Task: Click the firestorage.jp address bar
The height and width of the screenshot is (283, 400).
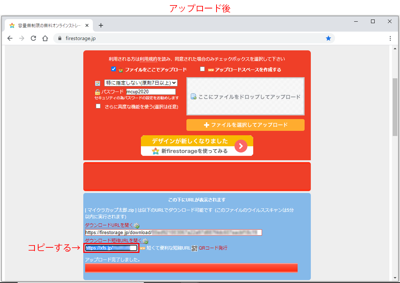Action: pos(194,38)
